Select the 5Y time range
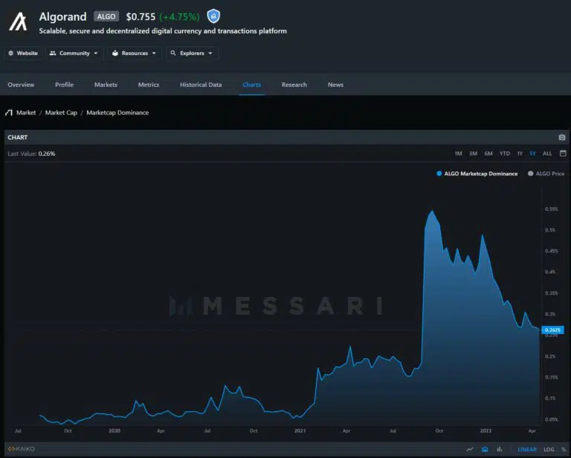The height and width of the screenshot is (458, 571). [x=532, y=154]
